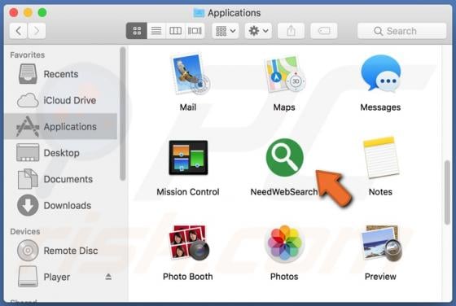The height and width of the screenshot is (306, 456).
Task: Click the main file area scrollbar
Action: pyautogui.click(x=447, y=192)
